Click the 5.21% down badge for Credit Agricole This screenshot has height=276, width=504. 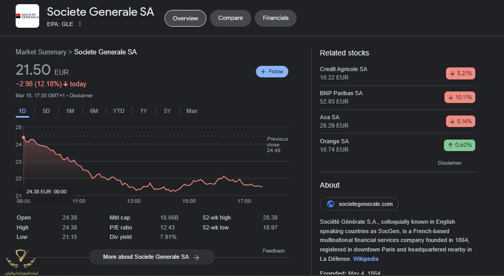click(460, 73)
